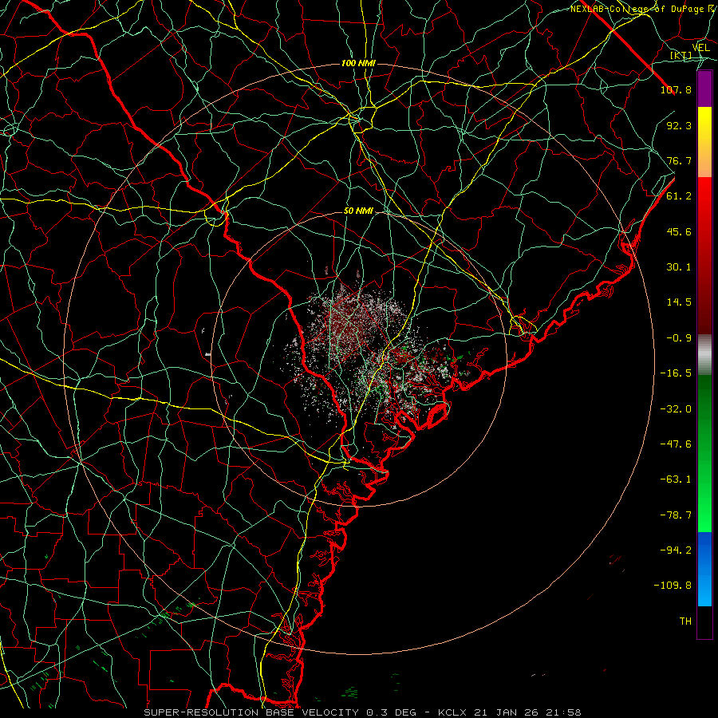Click the 100 NMI range ring label
The image size is (718, 718).
[x=358, y=63]
